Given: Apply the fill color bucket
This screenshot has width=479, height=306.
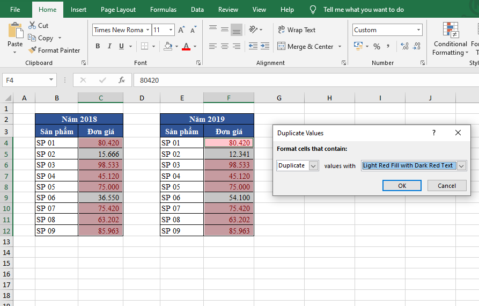Looking at the screenshot, I should pos(168,47).
